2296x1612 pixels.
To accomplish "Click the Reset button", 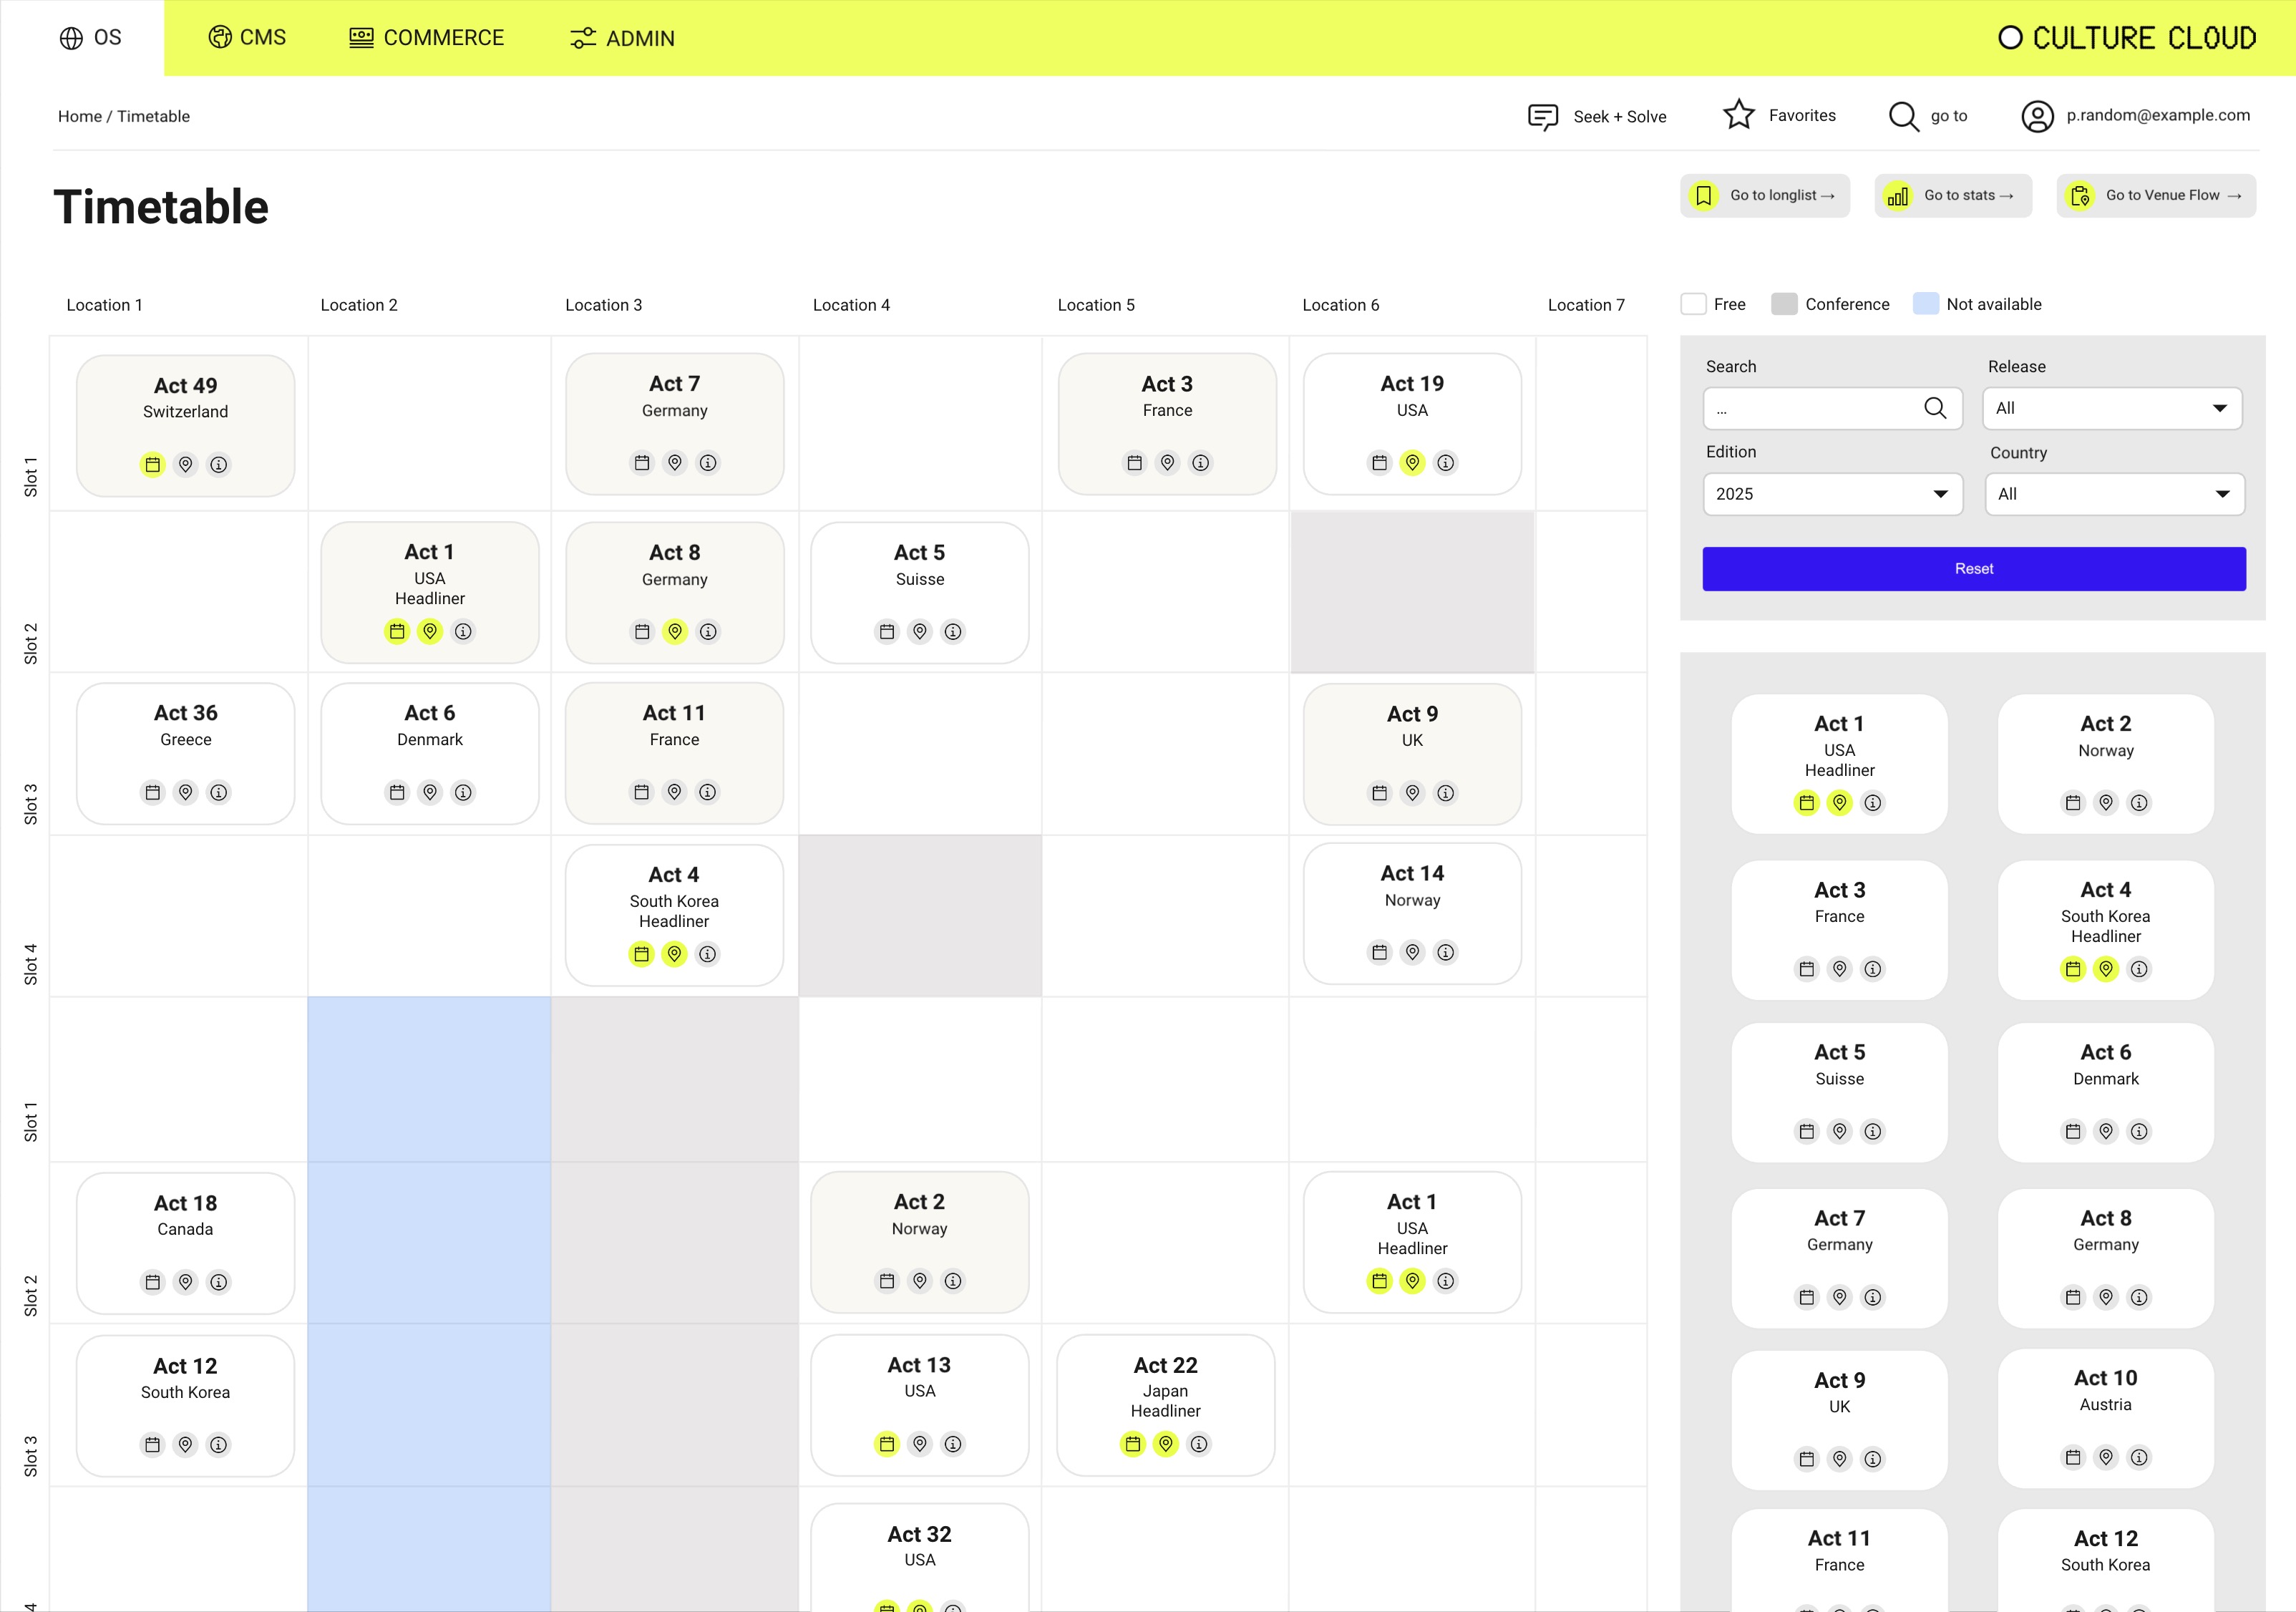I will pos(1974,569).
